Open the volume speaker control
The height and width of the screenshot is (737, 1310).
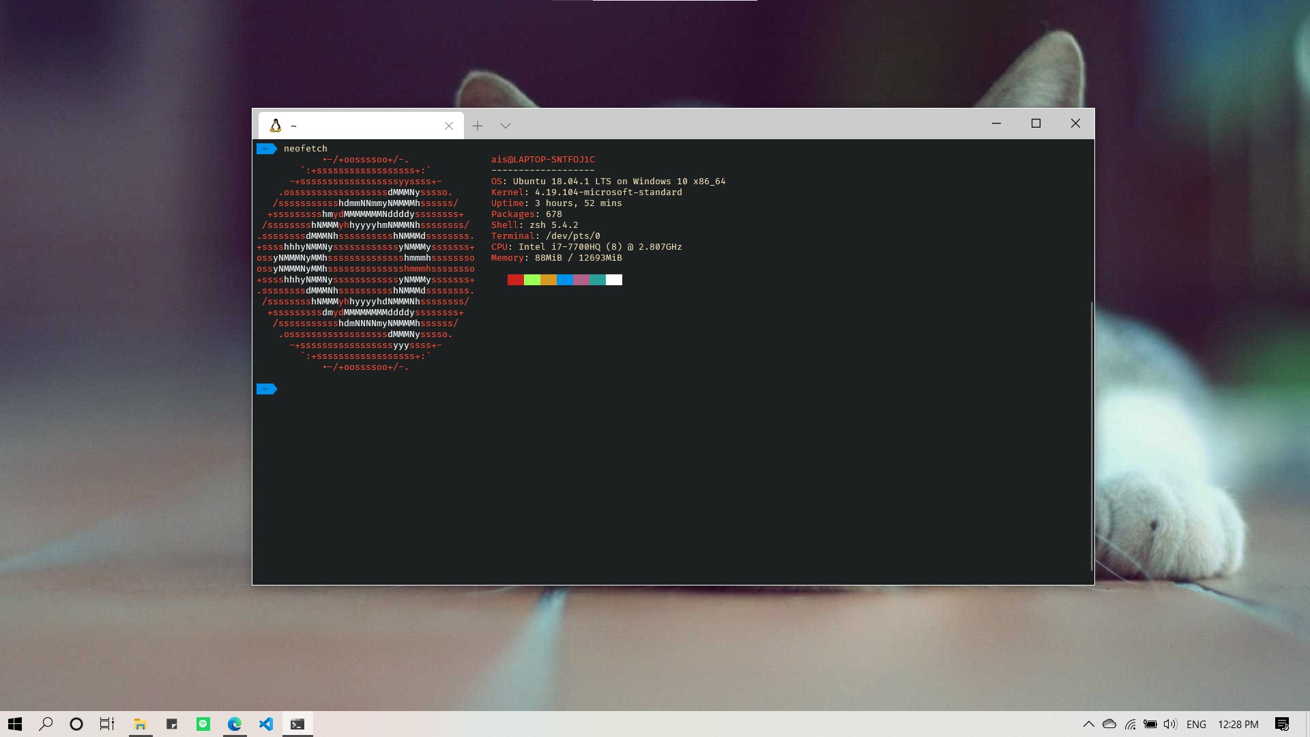click(1170, 724)
